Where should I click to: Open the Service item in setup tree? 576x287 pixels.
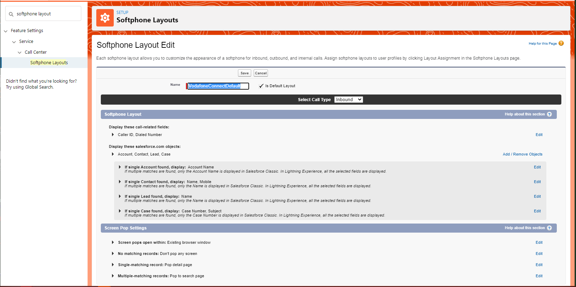[26, 41]
